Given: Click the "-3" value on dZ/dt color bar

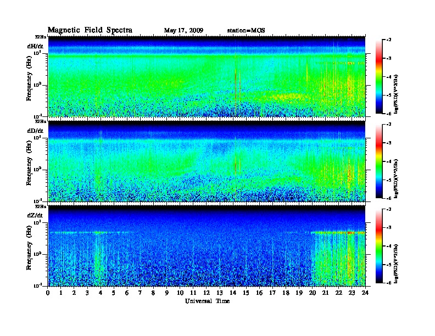Looking at the screenshot, I should pyautogui.click(x=389, y=228).
